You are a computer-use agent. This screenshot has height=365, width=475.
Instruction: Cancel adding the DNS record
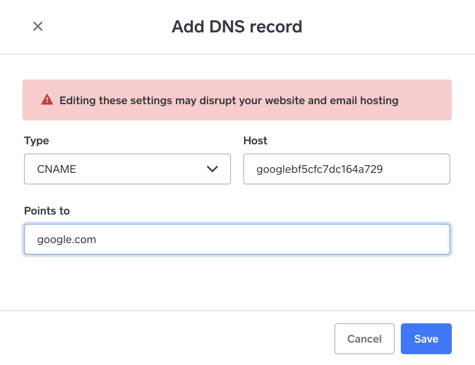pos(365,339)
